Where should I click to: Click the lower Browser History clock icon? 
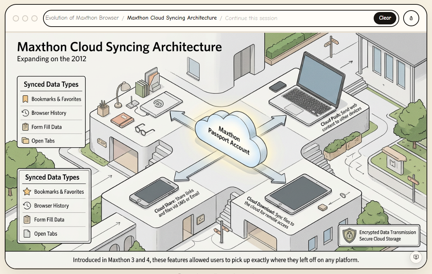[x=27, y=206]
